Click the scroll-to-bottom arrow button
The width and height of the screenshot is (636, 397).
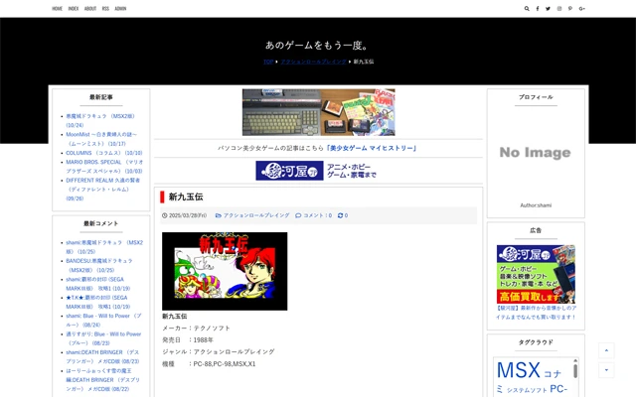coord(606,370)
